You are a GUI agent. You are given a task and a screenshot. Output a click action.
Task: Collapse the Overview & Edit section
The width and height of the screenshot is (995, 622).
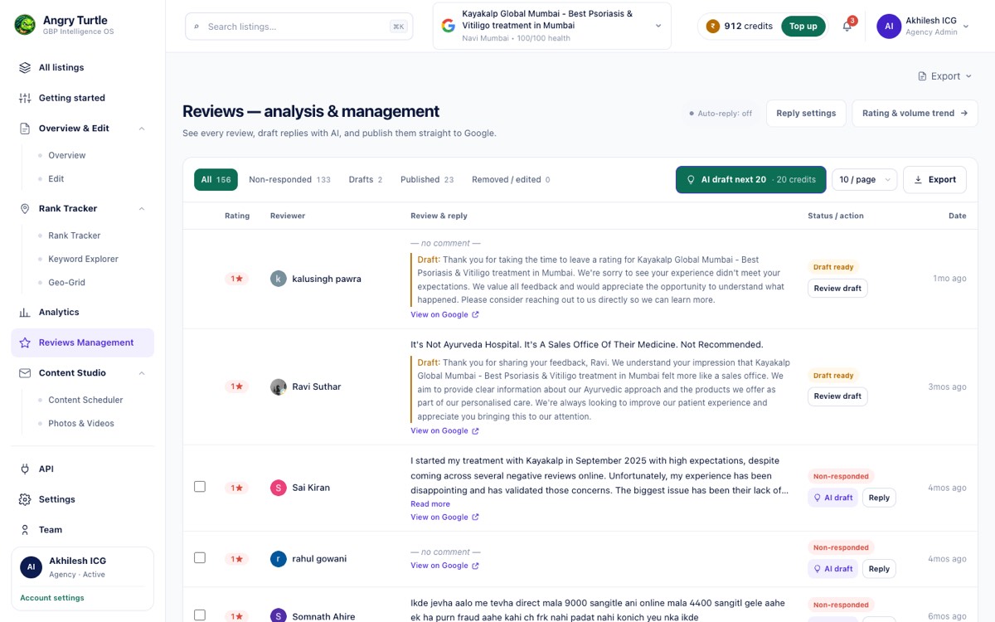[142, 129]
